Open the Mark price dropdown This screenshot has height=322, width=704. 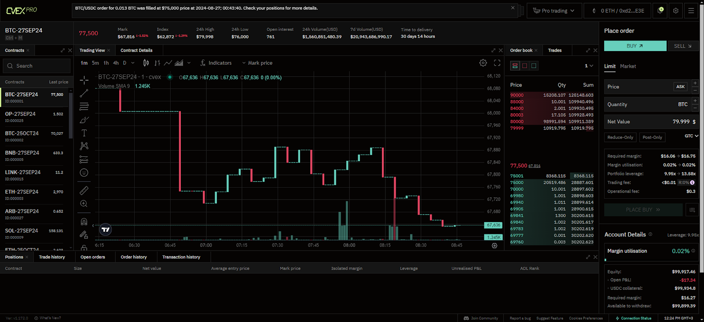point(257,63)
